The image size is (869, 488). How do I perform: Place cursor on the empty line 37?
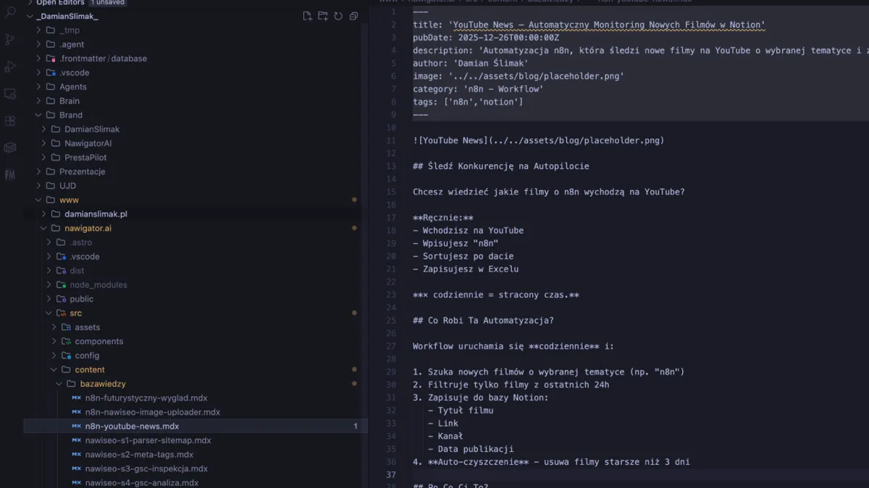pos(579,474)
